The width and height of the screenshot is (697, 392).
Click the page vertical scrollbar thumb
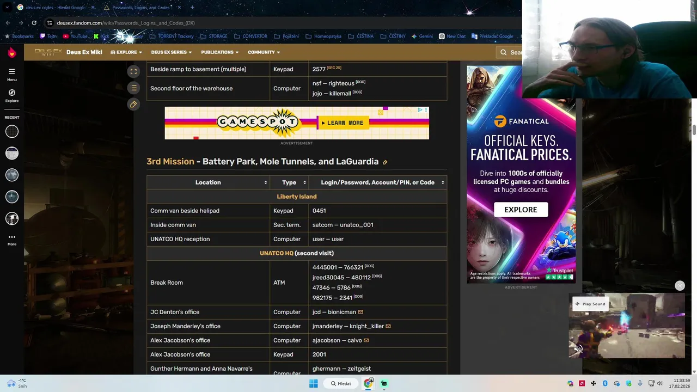[694, 130]
